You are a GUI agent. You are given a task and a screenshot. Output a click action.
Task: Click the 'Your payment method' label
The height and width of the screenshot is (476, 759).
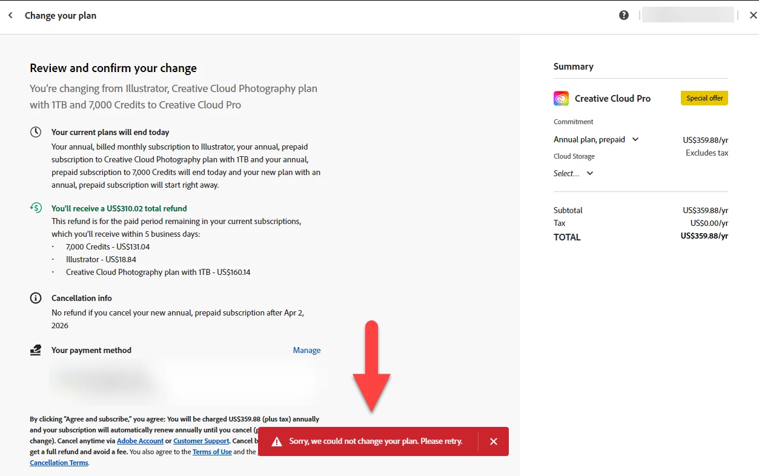click(x=91, y=350)
